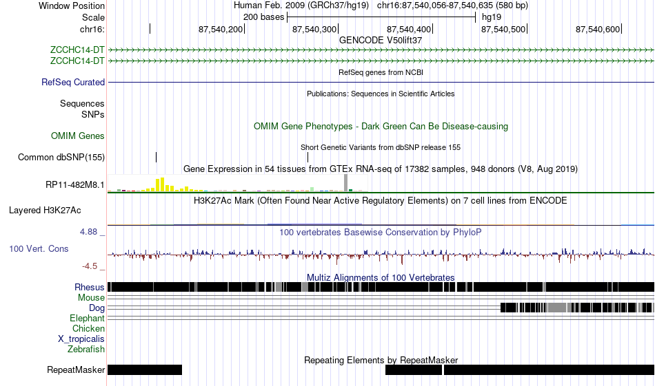Click the RefSeq genes from NCBI title
655x386 pixels.
coord(381,72)
